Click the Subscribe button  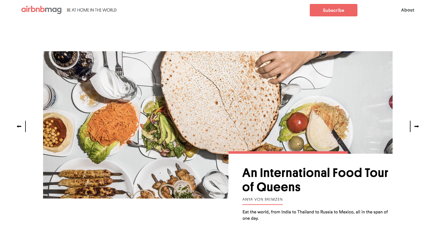(x=334, y=10)
